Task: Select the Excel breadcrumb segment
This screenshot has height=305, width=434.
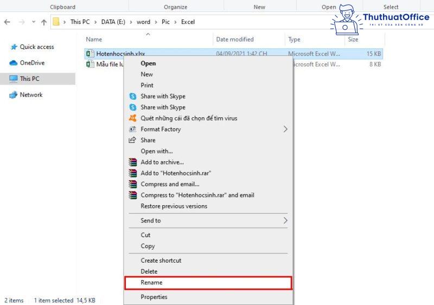Action: [x=188, y=22]
